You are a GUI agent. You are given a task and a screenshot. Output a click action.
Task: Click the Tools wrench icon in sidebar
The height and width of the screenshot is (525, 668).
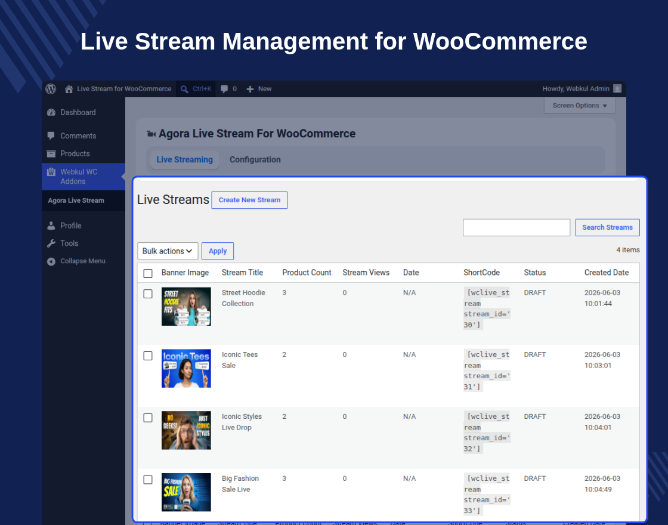[x=51, y=243]
